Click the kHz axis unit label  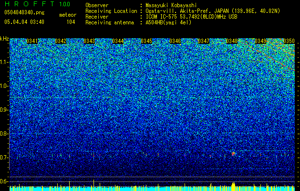pyautogui.click(x=4, y=39)
